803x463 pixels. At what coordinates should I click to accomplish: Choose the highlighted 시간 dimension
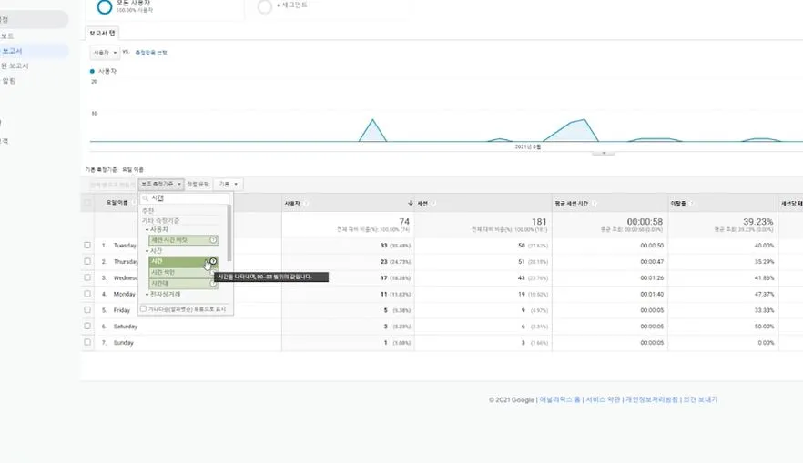183,261
